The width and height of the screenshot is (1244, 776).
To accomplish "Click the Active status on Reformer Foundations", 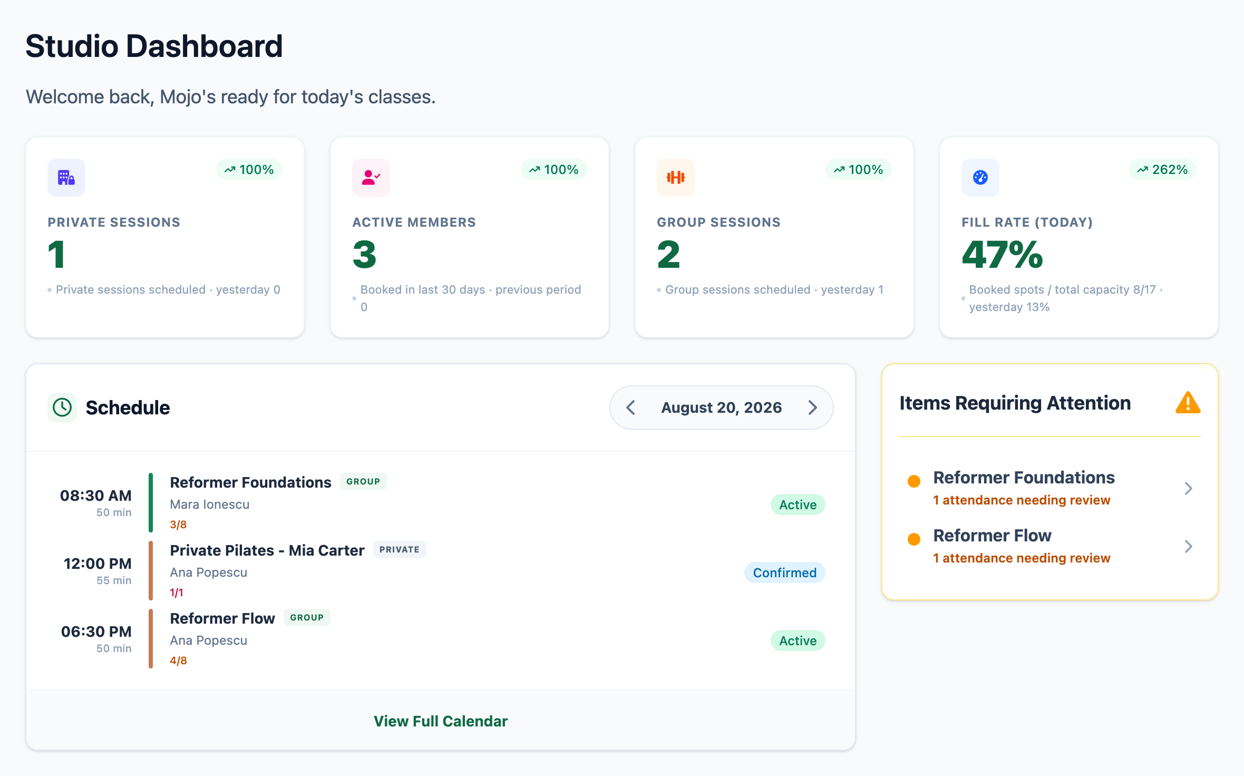I will (798, 505).
